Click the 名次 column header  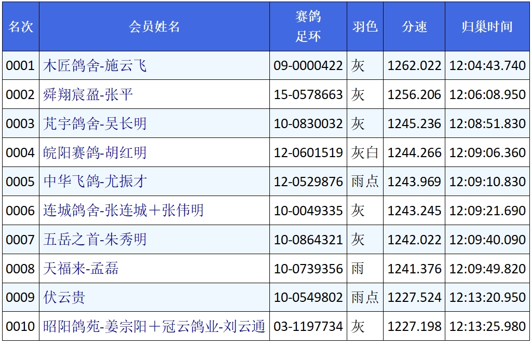pos(21,26)
